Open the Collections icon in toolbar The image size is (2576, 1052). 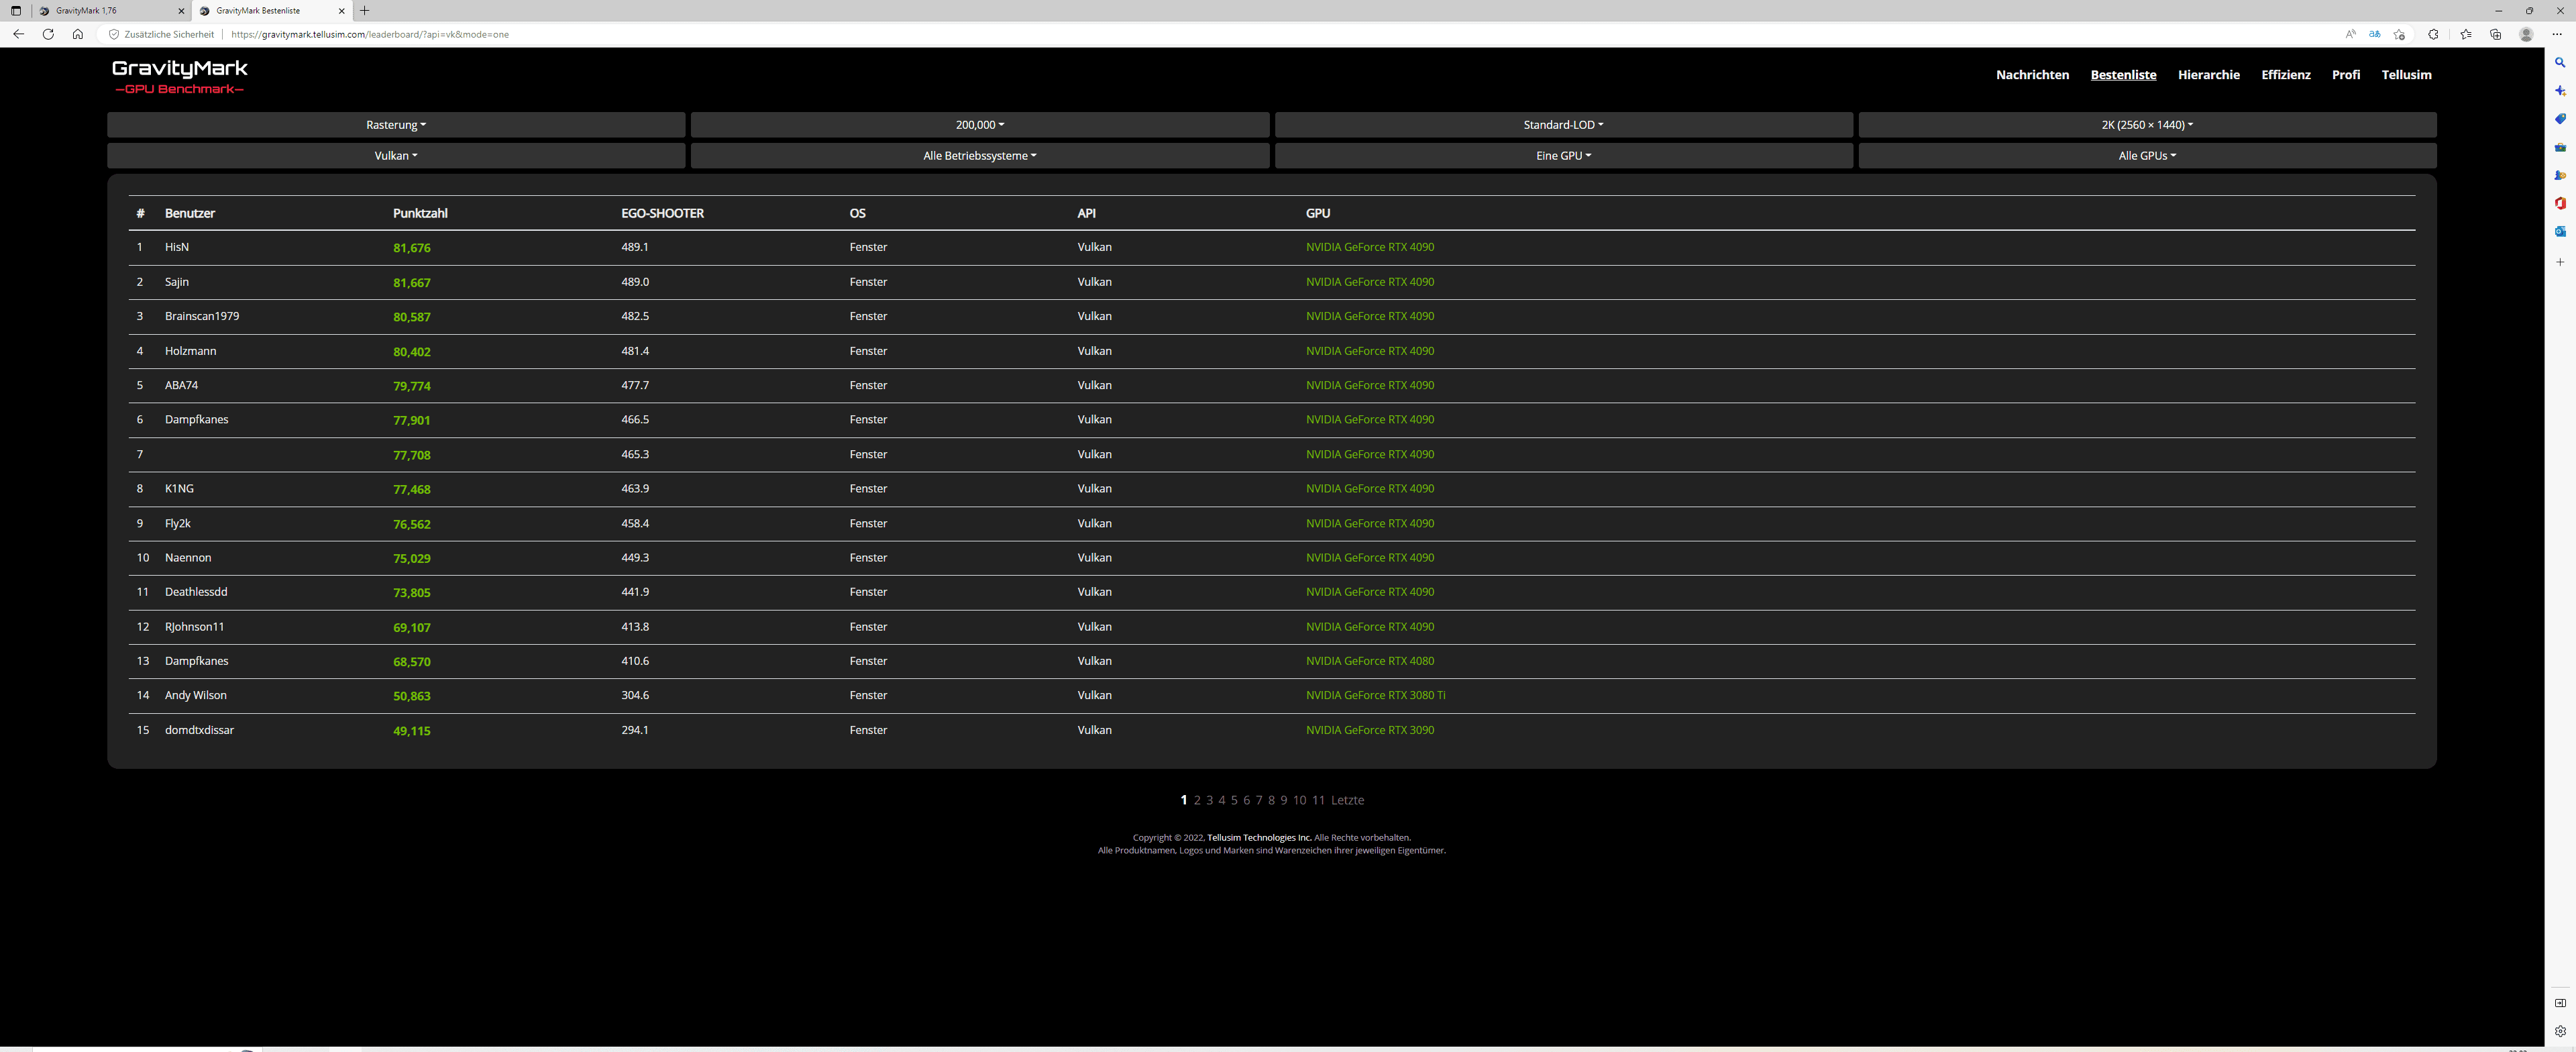[x=2495, y=34]
